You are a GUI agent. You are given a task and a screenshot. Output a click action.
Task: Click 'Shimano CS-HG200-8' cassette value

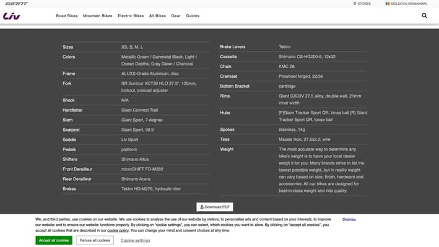point(307,56)
